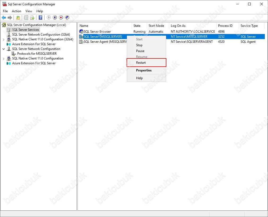Click process ID 4520
The image size is (268, 217).
pos(221,42)
